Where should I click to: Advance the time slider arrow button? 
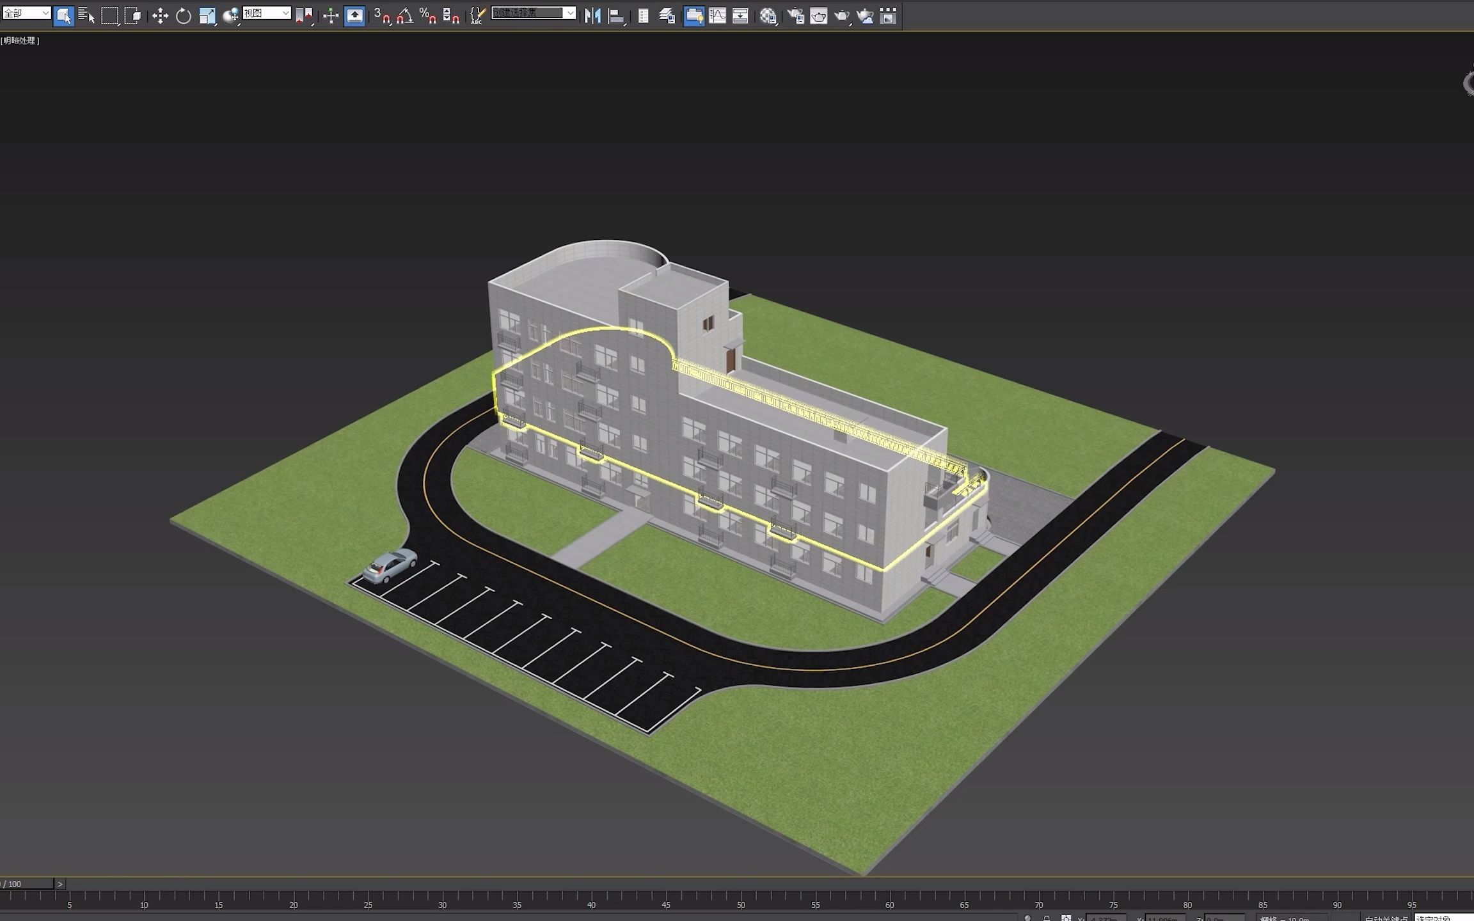tap(60, 884)
